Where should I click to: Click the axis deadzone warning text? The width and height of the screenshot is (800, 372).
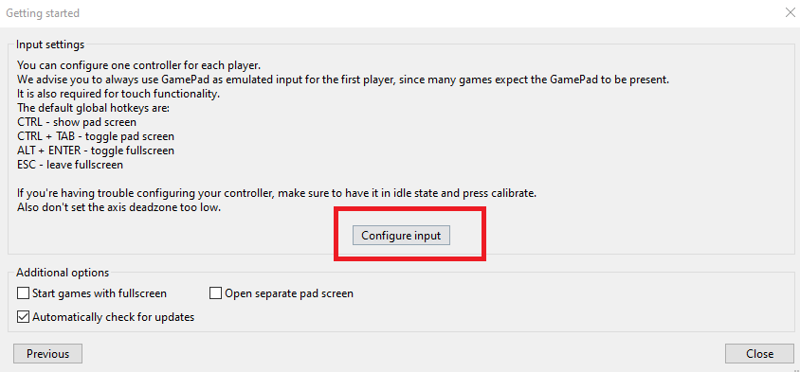(118, 208)
